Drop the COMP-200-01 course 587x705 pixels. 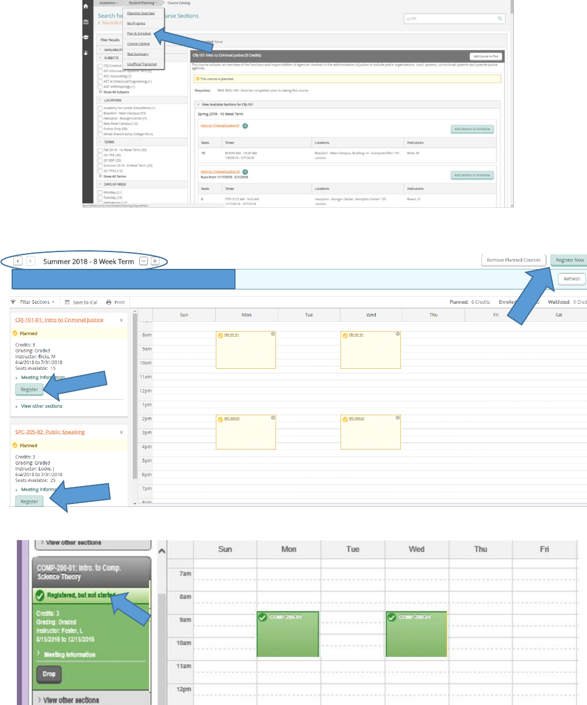(x=49, y=674)
